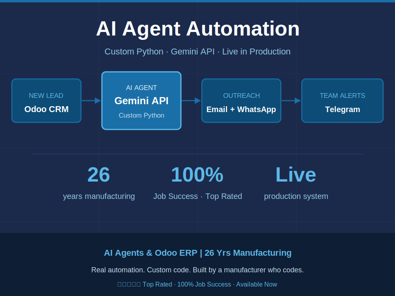Viewport: 395px width, 296px height.
Task: Click the large 'Live' statistic
Action: point(296,174)
